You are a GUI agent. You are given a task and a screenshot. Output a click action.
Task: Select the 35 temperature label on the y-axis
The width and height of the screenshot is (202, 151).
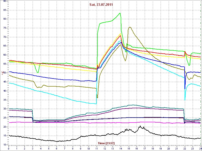tap(4, 100)
